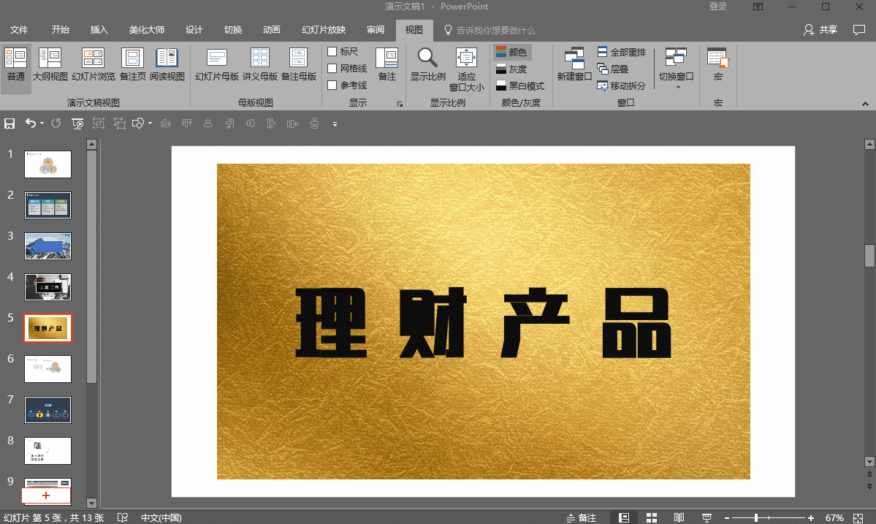876x524 pixels.
Task: Open the 插入 ribbon tab
Action: 99,30
